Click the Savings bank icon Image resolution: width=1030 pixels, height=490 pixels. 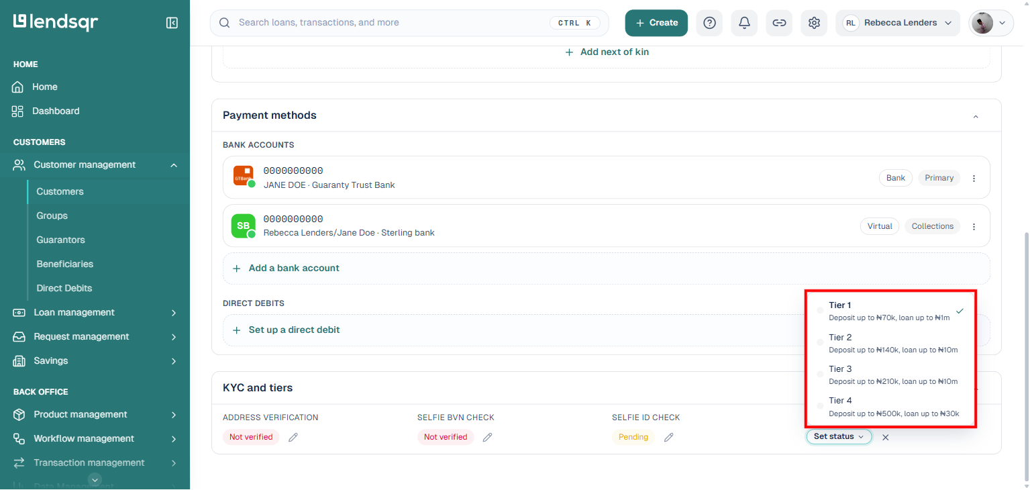(x=19, y=360)
